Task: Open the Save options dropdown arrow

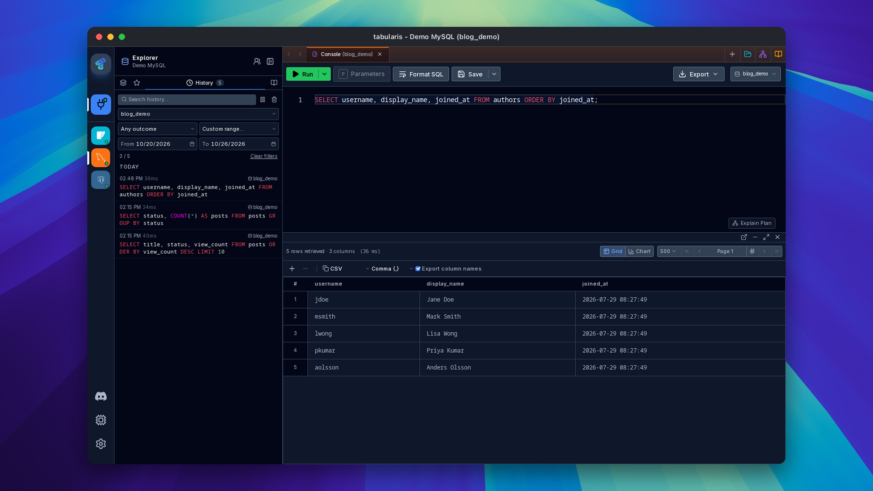Action: (x=494, y=74)
